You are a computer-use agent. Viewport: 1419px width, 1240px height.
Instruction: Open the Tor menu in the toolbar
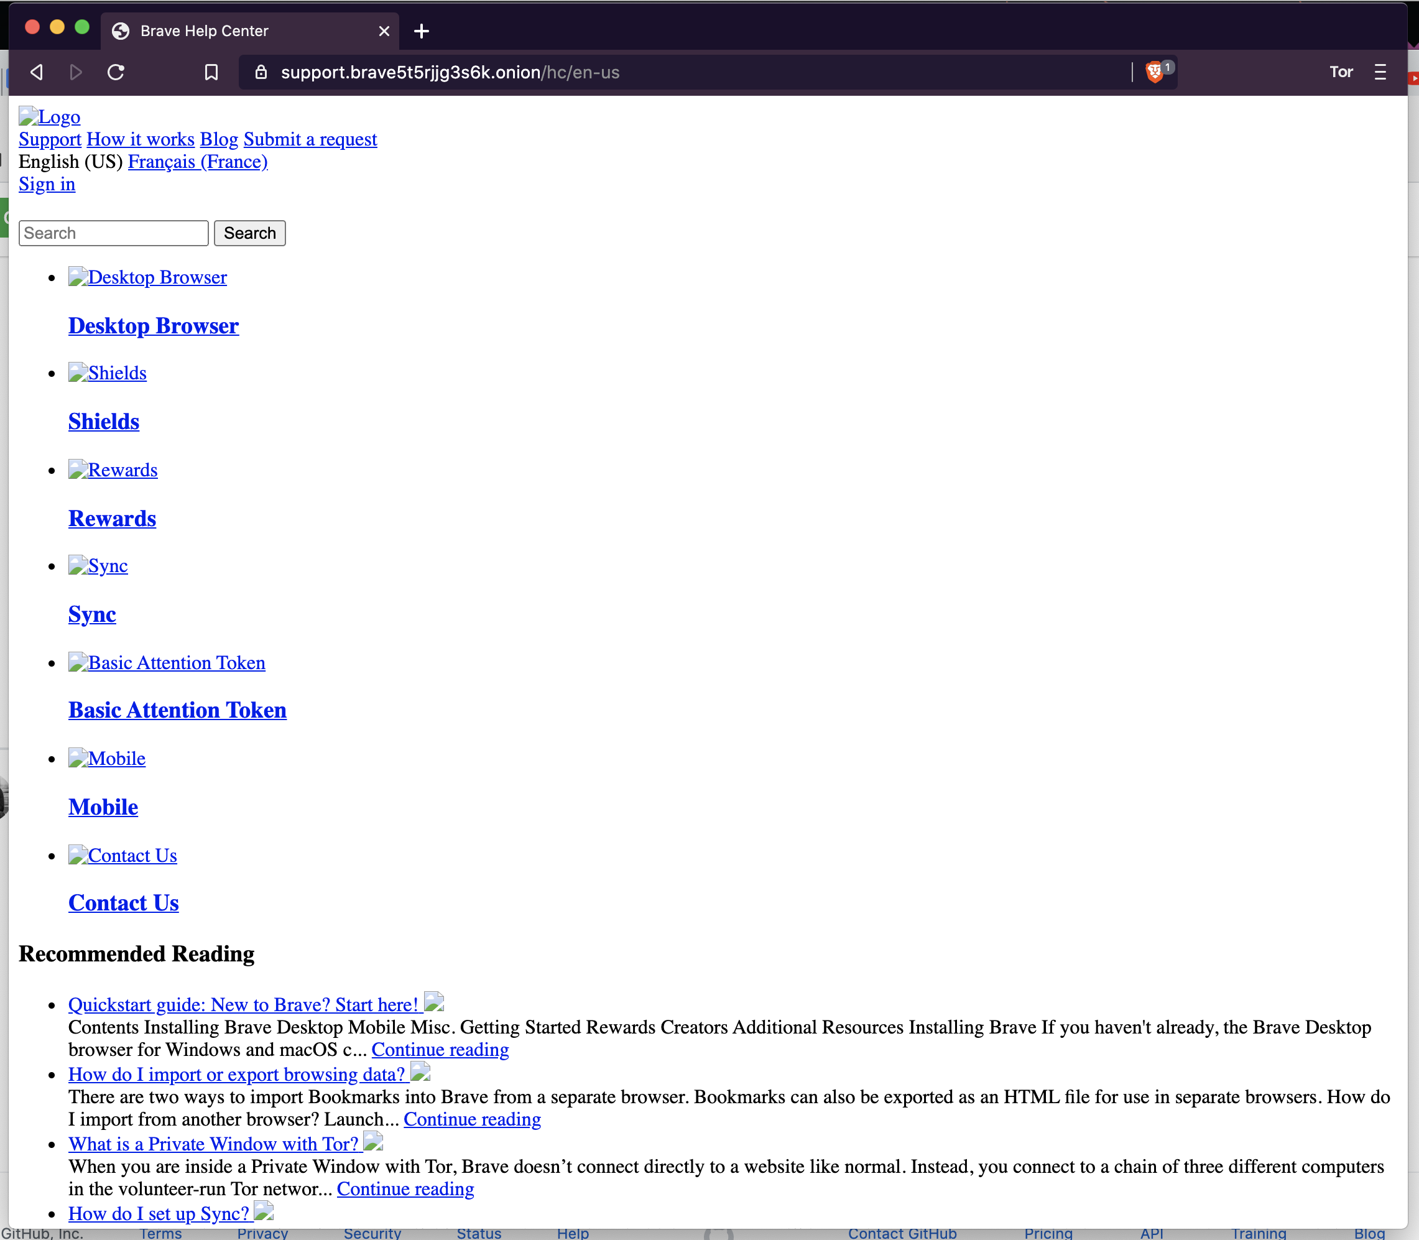click(1341, 72)
